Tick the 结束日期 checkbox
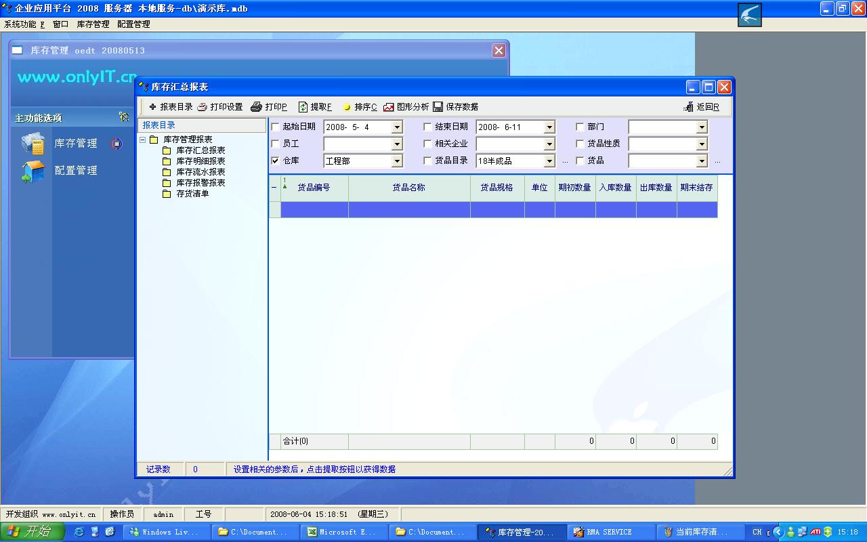This screenshot has height=542, width=867. pyautogui.click(x=427, y=127)
